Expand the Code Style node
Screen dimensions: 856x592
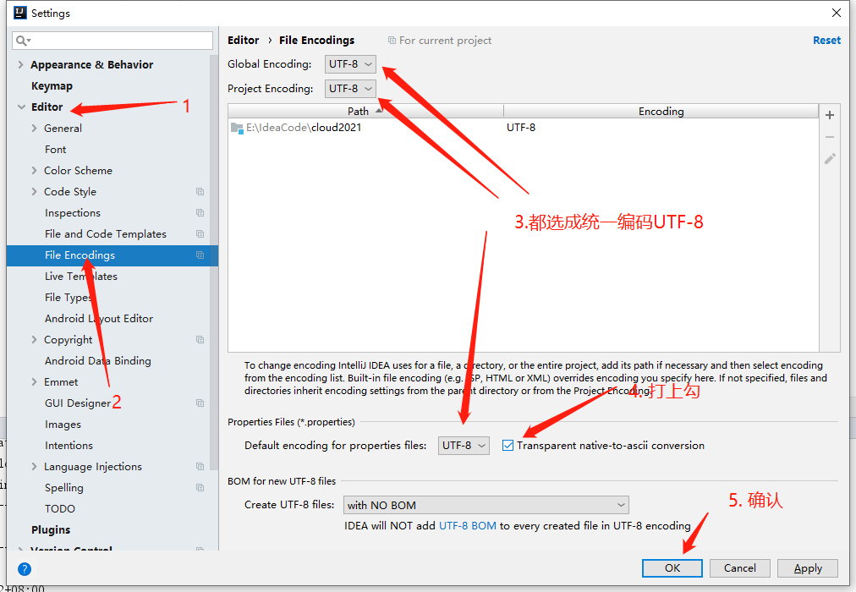click(x=34, y=191)
